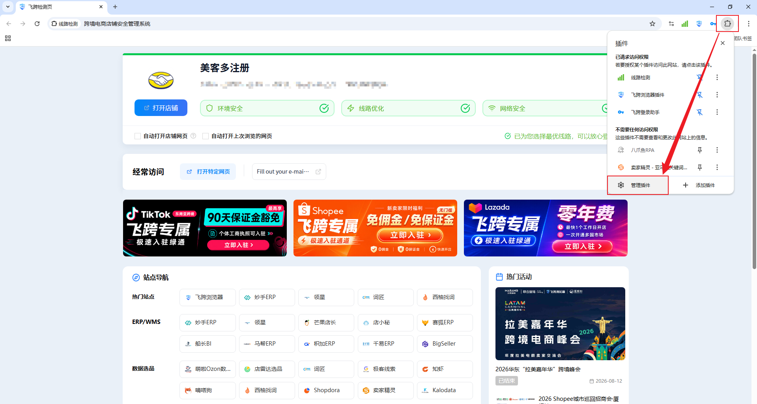Open 积加ERP site link

(x=326, y=344)
